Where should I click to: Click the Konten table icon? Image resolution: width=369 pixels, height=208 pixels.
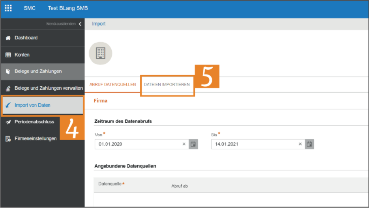coord(7,55)
